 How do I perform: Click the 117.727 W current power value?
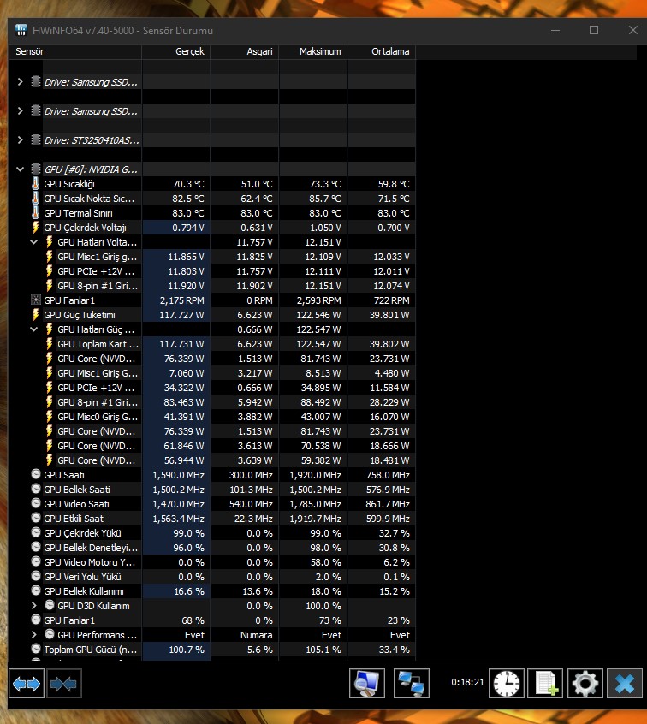181,314
